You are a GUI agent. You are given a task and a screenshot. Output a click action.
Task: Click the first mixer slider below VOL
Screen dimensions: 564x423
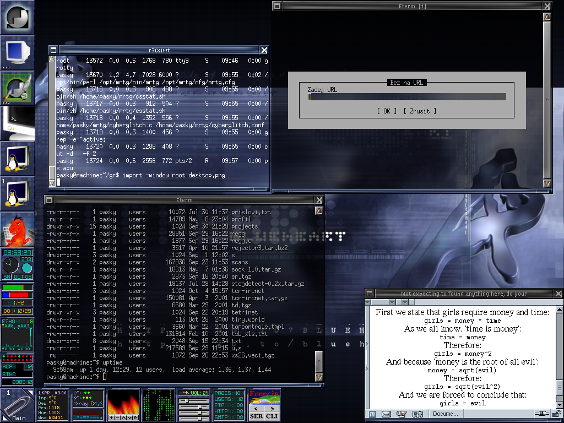click(x=194, y=400)
